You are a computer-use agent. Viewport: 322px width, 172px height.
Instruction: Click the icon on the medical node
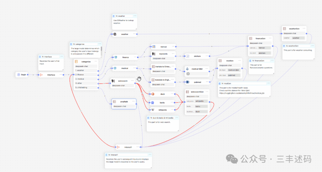point(115,68)
